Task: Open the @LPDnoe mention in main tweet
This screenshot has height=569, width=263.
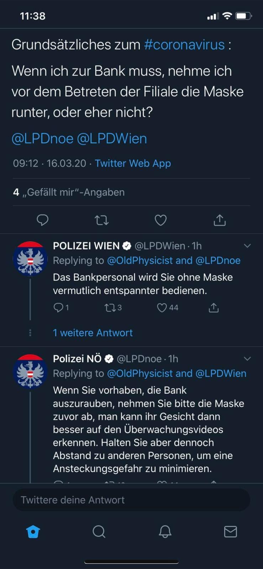Action: point(42,139)
